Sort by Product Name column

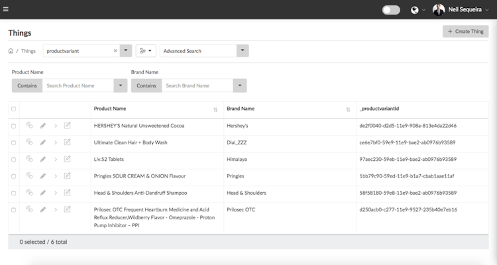tap(215, 110)
